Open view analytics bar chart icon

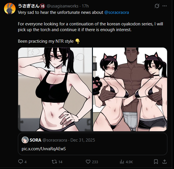(x=122, y=162)
